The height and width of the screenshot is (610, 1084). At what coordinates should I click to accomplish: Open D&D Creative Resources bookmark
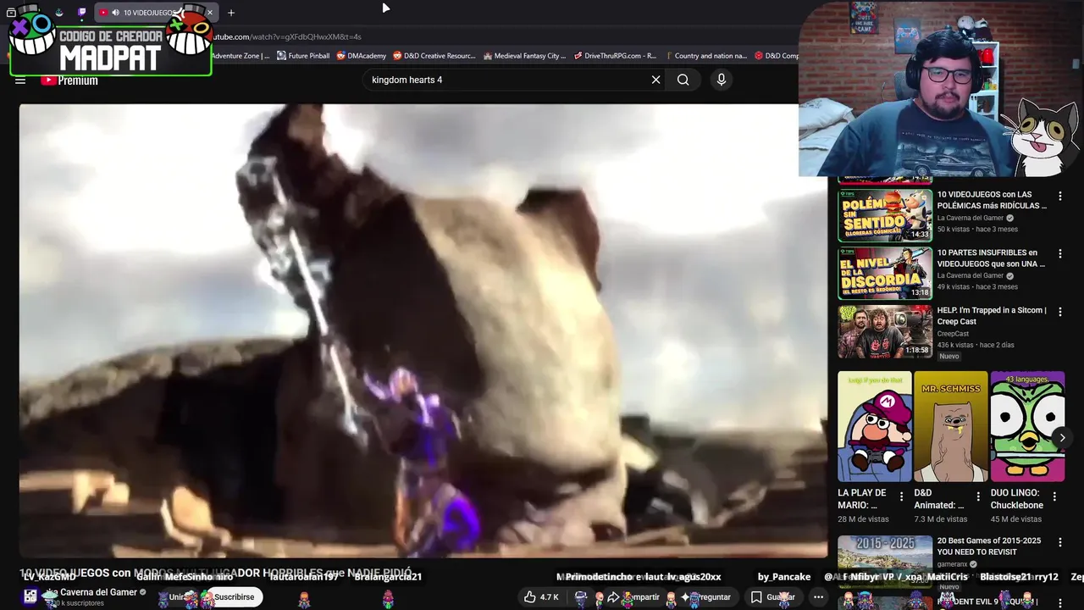pos(434,56)
